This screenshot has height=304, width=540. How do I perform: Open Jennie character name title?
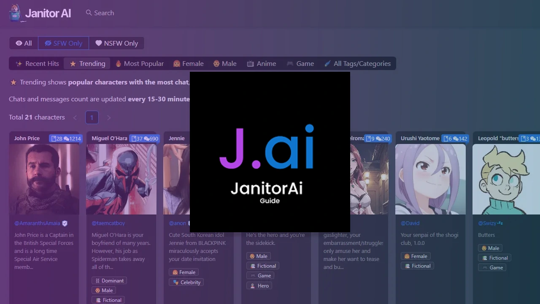click(x=177, y=138)
